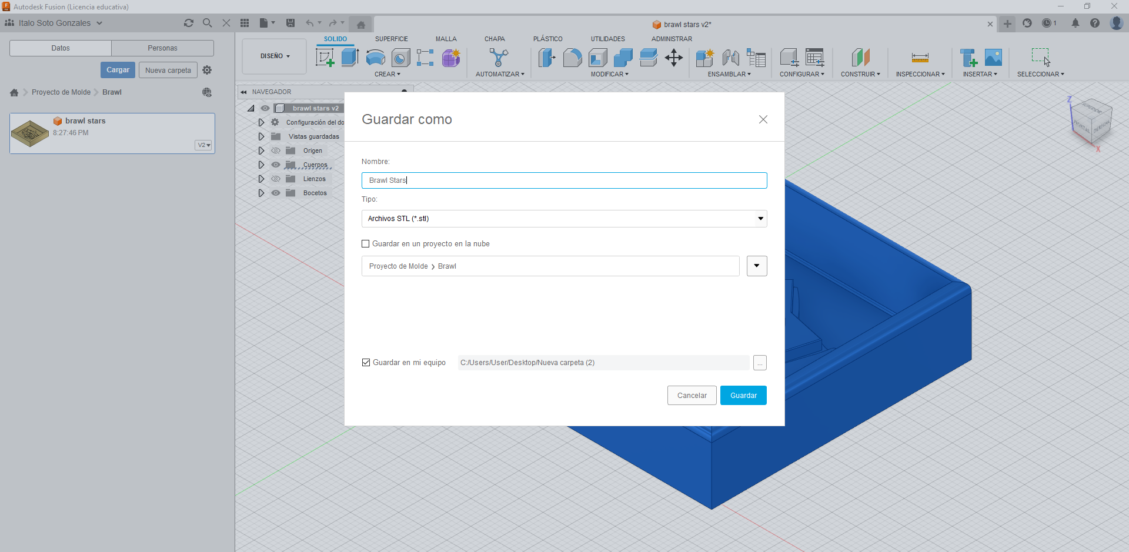
Task: Toggle visibility of brawl stars v2 component
Action: [265, 108]
